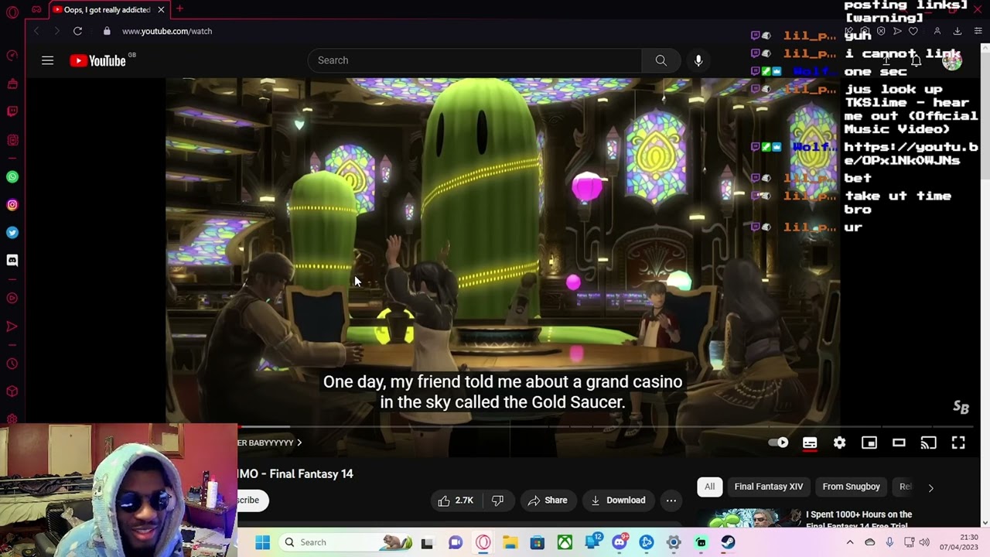Enter fullscreen on the video player
The width and height of the screenshot is (990, 557).
point(958,443)
